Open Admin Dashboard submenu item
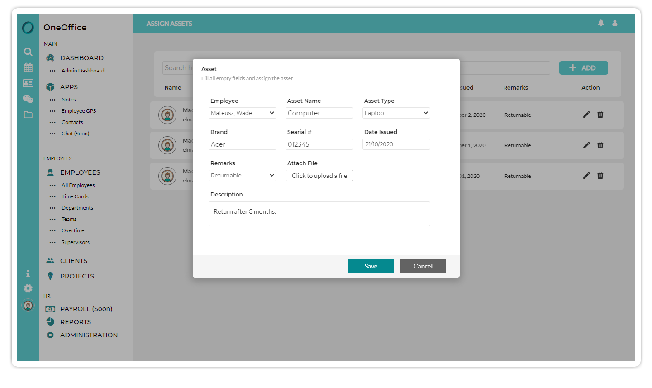 point(83,71)
